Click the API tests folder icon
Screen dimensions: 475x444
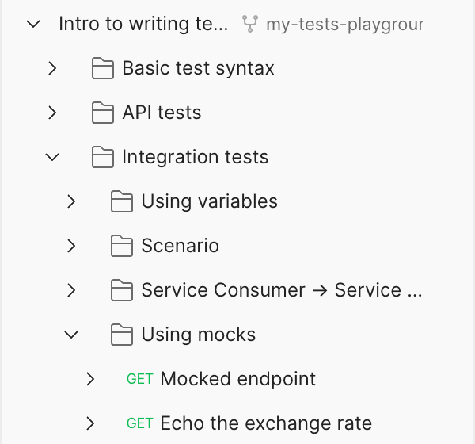coord(103,113)
